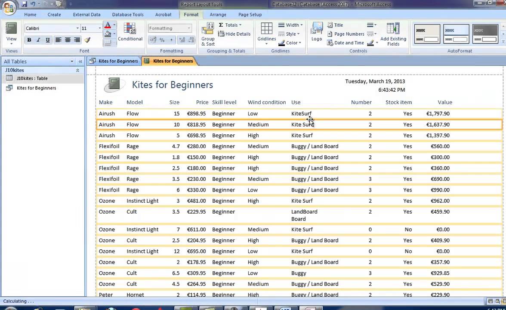This screenshot has width=506, height=310.
Task: Click Add Existing Fields
Action: click(x=393, y=34)
